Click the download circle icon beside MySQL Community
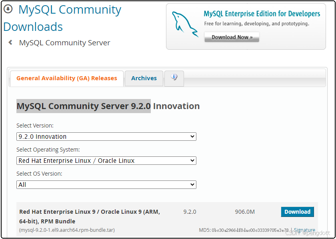 click(x=8, y=9)
